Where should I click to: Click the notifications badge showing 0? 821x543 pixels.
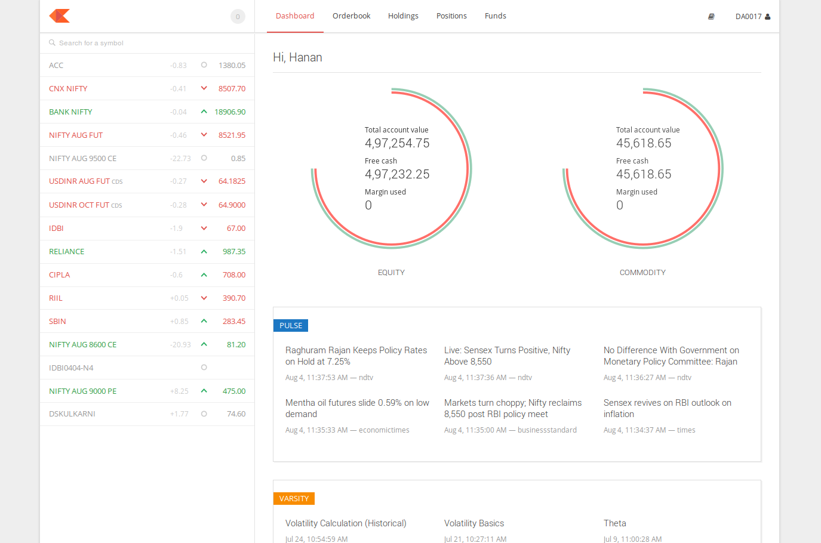pyautogui.click(x=238, y=16)
